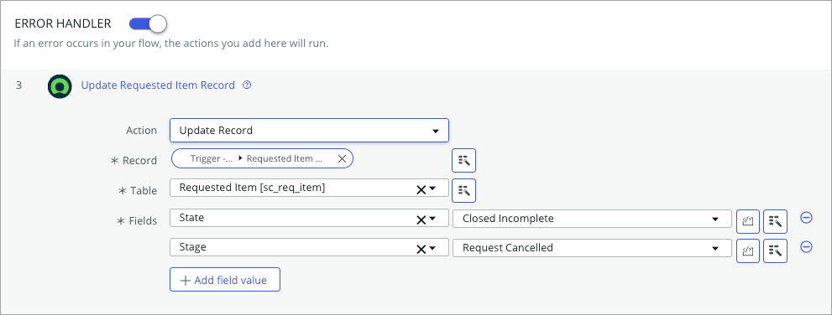The height and width of the screenshot is (315, 832).
Task: Open the Action dropdown showing Update Record
Action: (x=309, y=130)
